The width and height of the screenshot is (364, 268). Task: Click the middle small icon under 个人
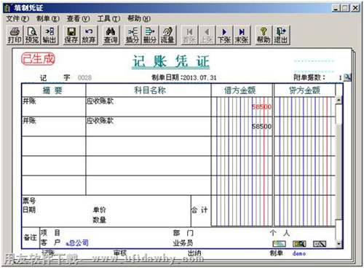point(299,243)
